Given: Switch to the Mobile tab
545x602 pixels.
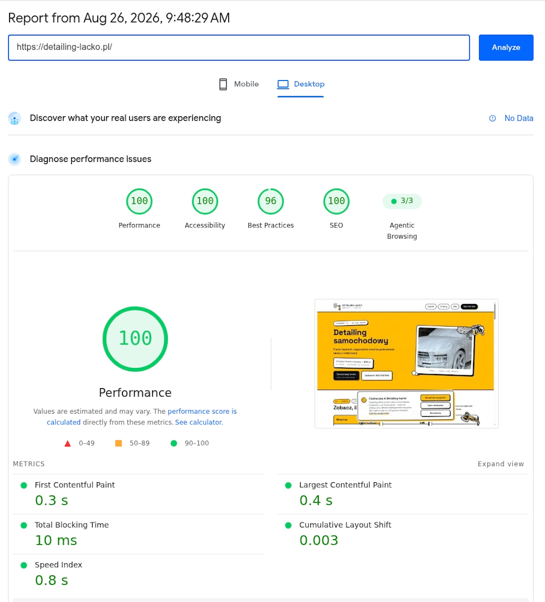Looking at the screenshot, I should point(239,84).
